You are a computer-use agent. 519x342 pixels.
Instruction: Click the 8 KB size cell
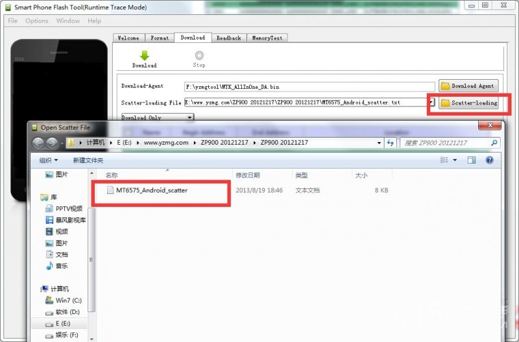(x=381, y=190)
